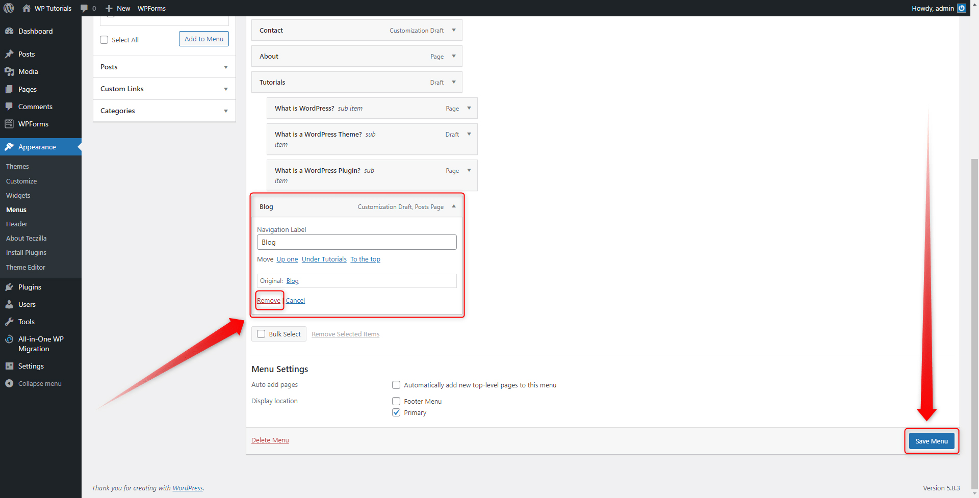This screenshot has height=498, width=979.
Task: Expand the What is a WordPress Plugin? item
Action: (x=469, y=170)
